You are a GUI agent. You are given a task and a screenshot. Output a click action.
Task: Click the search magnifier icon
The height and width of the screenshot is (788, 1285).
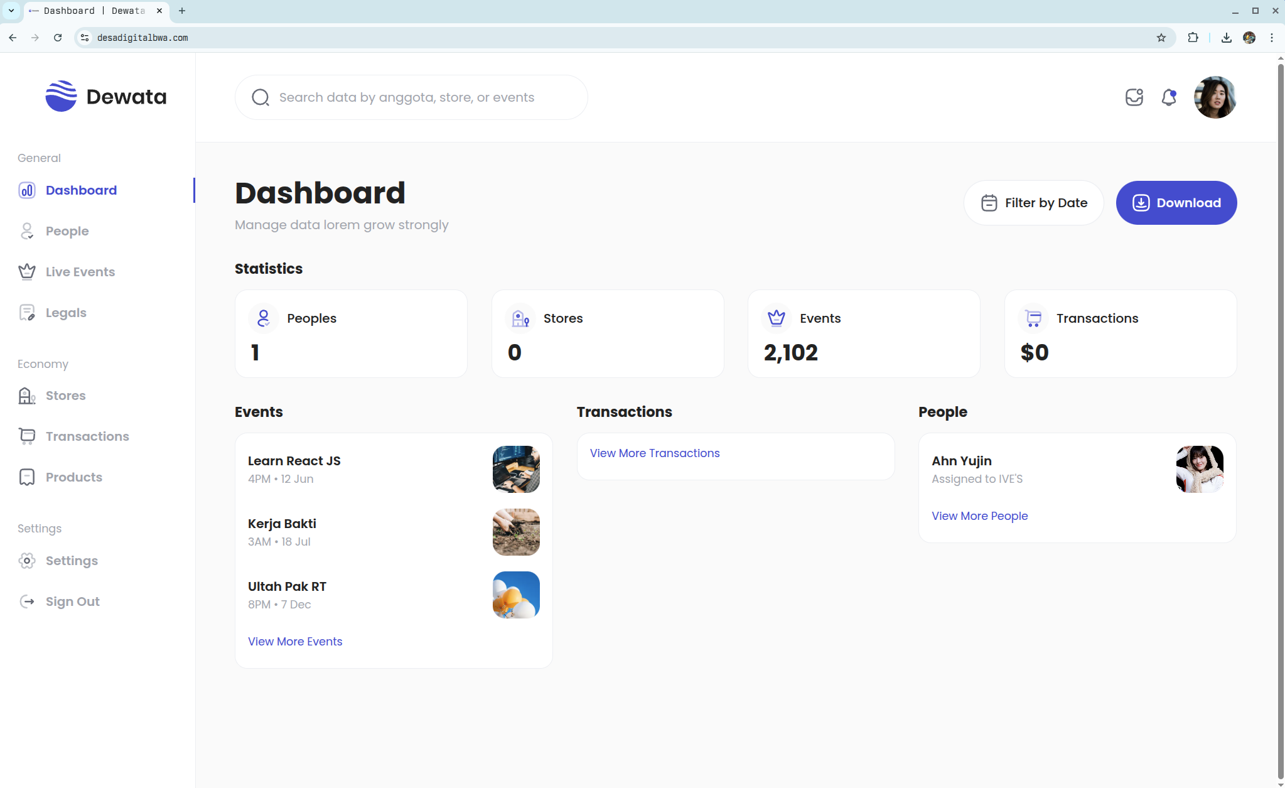coord(261,97)
